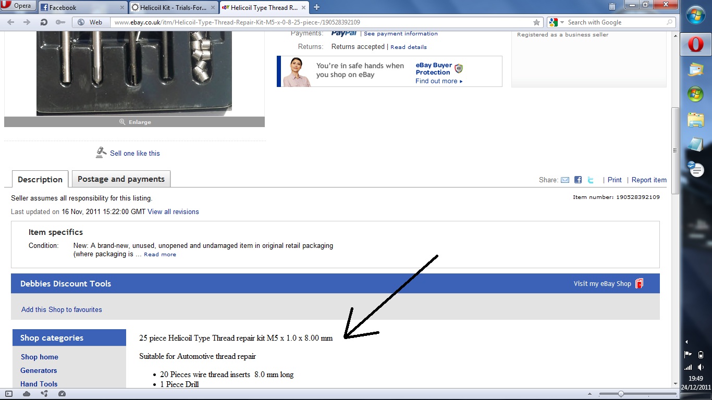Go back with the back arrow
712x400 pixels.
[x=11, y=22]
